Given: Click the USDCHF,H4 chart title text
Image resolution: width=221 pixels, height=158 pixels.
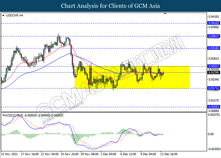Looking at the screenshot, I should pyautogui.click(x=15, y=15).
